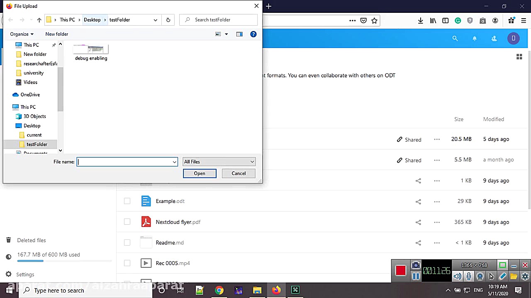The height and width of the screenshot is (298, 531).
Task: Click the Open button
Action: point(200,173)
